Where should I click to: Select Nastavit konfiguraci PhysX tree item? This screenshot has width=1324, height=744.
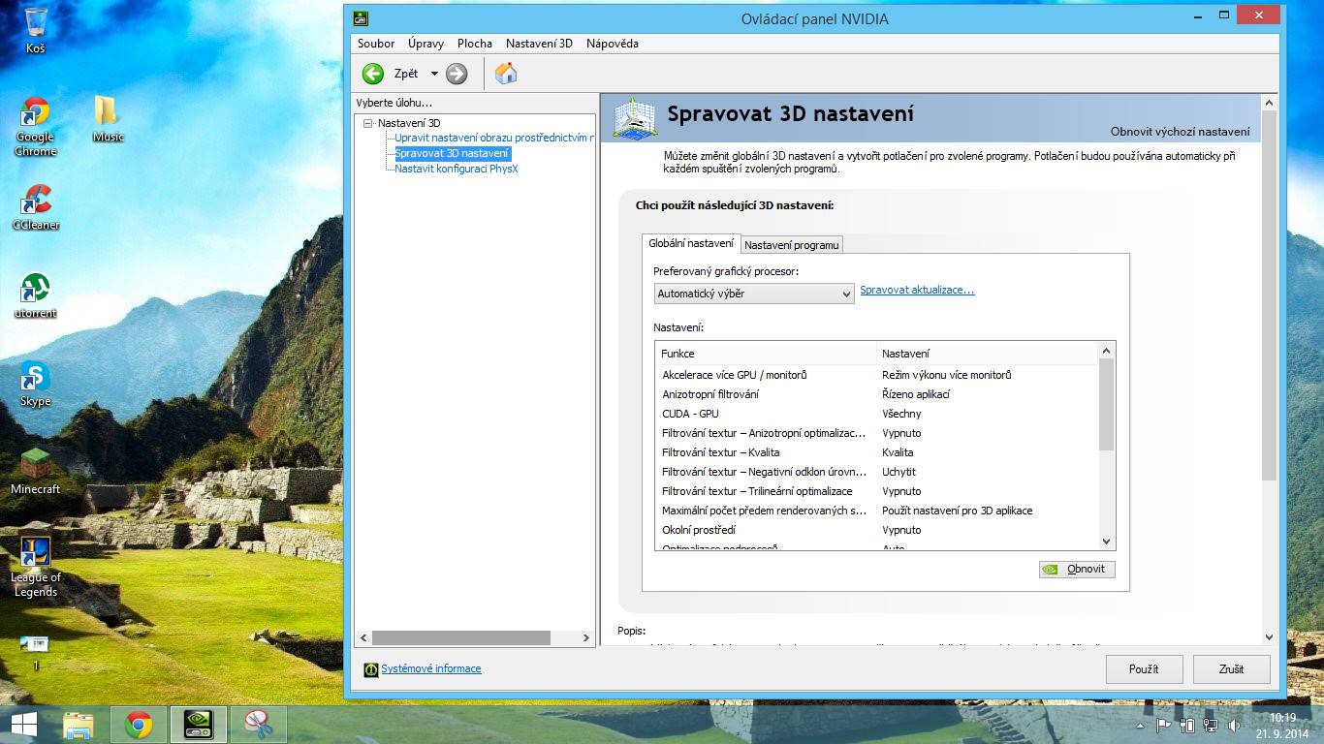457,169
